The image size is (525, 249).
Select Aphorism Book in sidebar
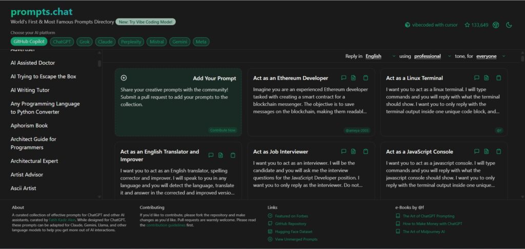click(x=29, y=125)
